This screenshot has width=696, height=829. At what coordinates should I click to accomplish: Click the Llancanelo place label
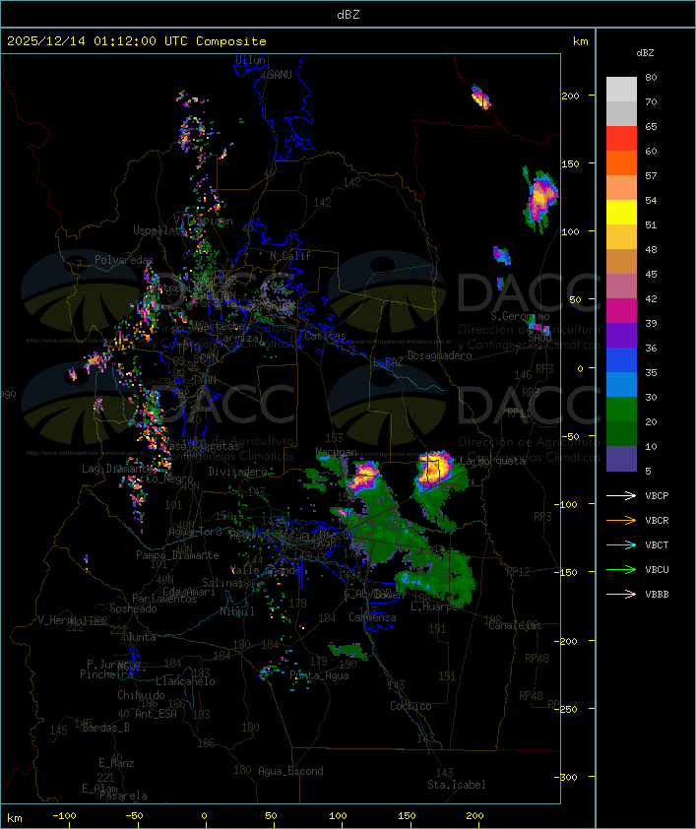185,681
